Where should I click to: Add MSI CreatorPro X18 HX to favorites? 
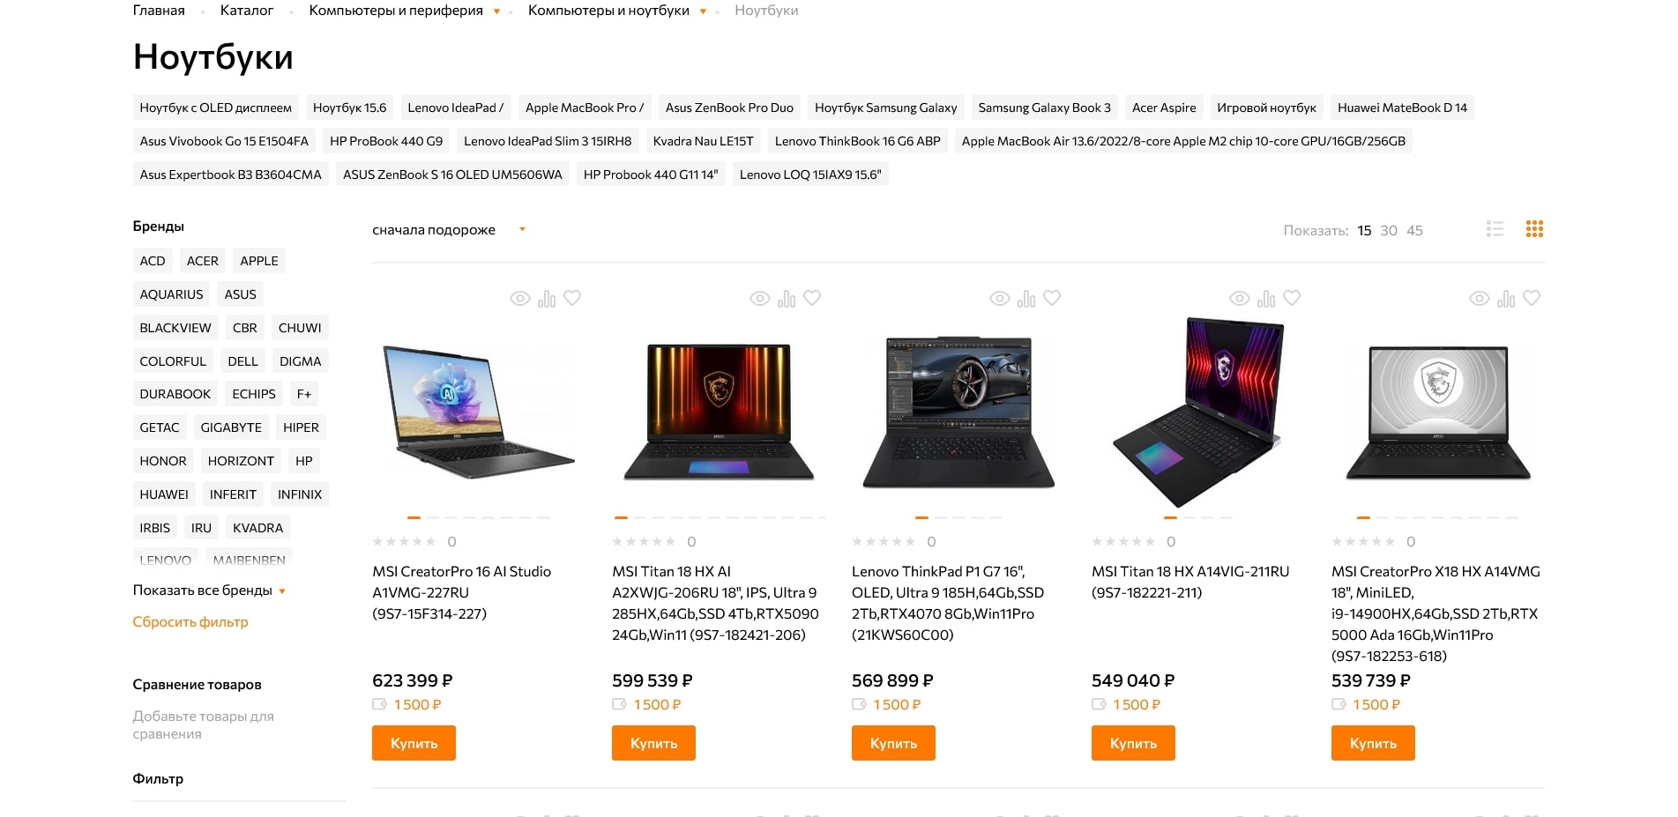point(1532,298)
